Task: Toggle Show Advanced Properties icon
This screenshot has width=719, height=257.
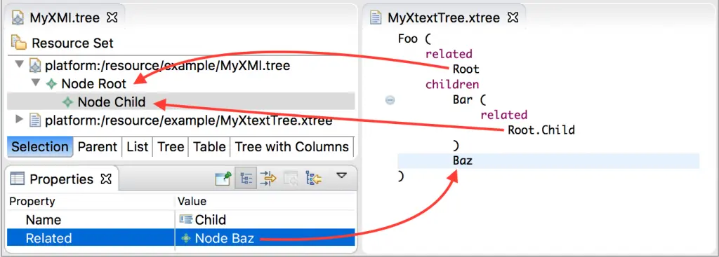Action: 268,179
